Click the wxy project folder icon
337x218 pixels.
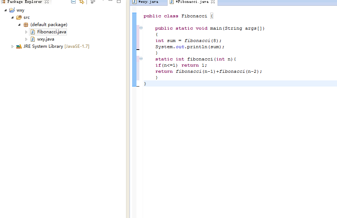pyautogui.click(x=12, y=10)
